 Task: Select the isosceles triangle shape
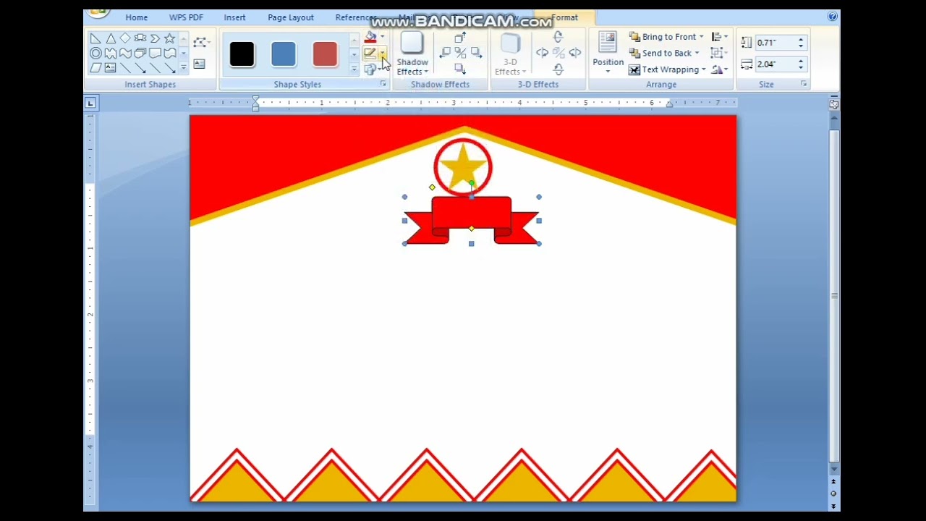coord(111,38)
